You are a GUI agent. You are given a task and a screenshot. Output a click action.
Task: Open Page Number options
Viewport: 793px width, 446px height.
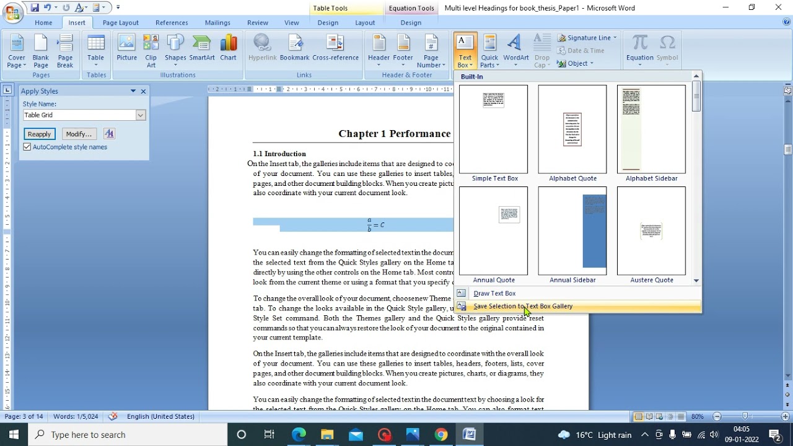[431, 51]
